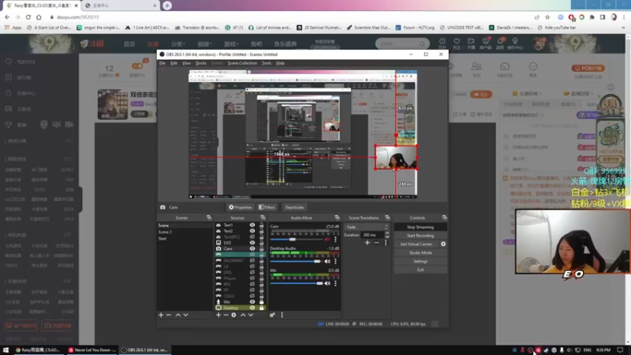Image resolution: width=631 pixels, height=355 pixels.
Task: Open the Edit menu in OBS
Action: [174, 63]
